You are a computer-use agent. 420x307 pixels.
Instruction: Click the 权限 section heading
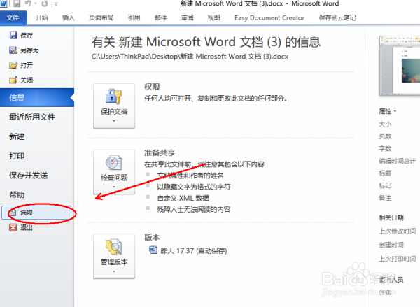[x=152, y=87]
